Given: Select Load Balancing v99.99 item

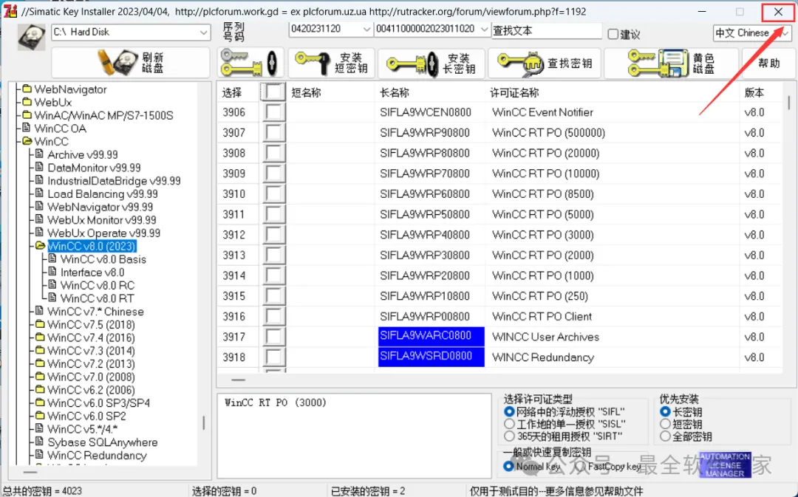Looking at the screenshot, I should 103,194.
